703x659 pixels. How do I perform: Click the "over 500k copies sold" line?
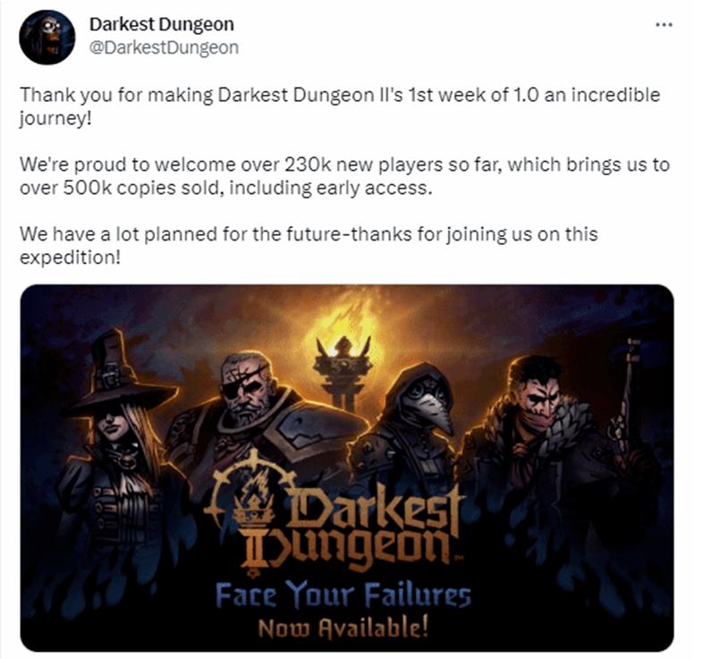tap(226, 188)
